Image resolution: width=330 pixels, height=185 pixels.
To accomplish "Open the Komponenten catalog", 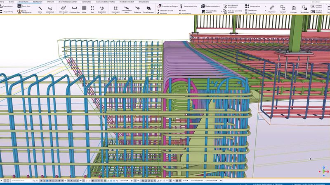I will tap(253, 6).
